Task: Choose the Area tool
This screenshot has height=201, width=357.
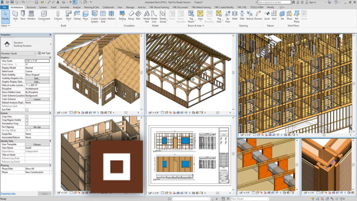Action: click(x=200, y=15)
